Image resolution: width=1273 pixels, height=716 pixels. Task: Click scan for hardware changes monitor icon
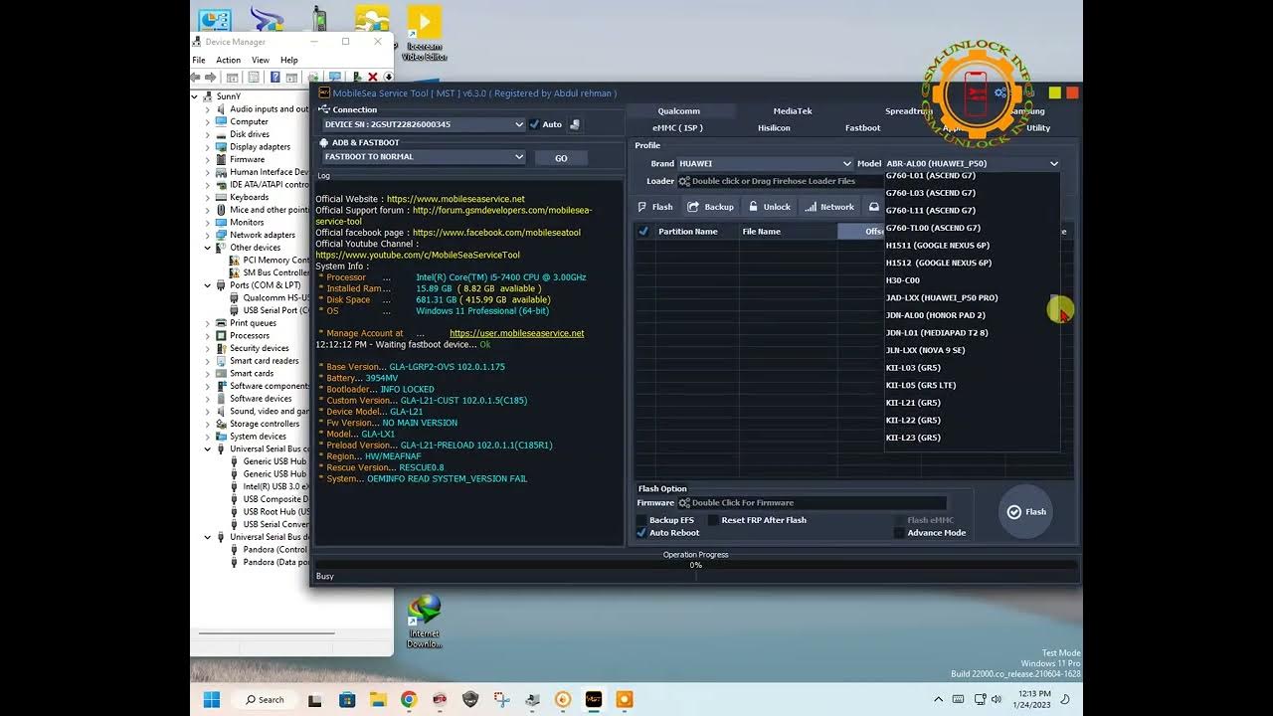(335, 77)
